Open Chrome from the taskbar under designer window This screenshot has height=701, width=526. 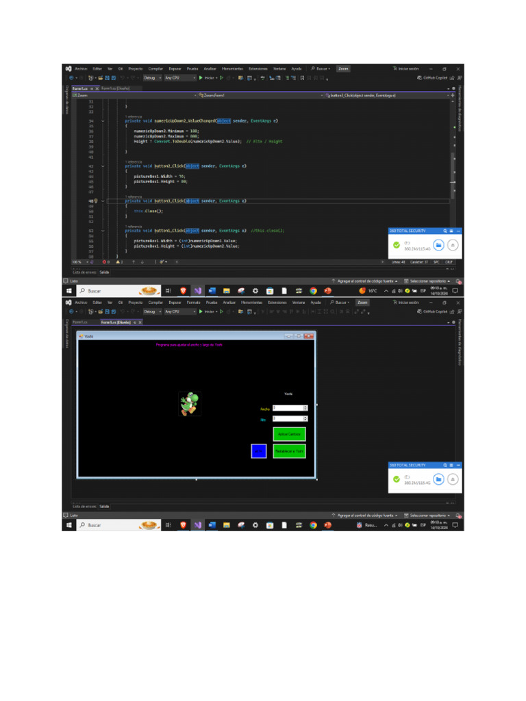click(x=313, y=525)
